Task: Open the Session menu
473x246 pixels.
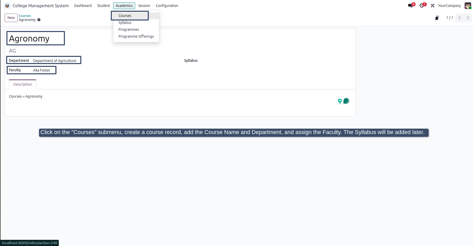Action: (x=144, y=6)
